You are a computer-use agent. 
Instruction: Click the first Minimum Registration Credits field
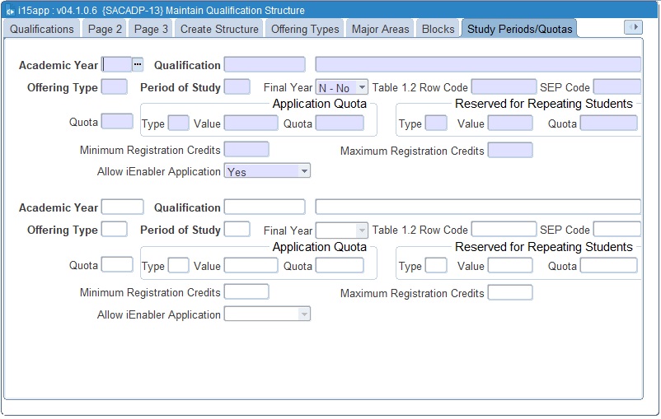point(246,150)
